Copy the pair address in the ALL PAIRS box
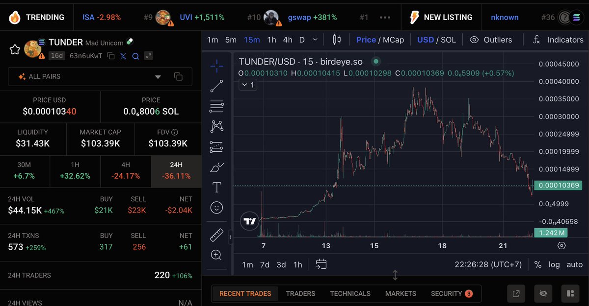Image resolution: width=589 pixels, height=306 pixels. (x=178, y=77)
